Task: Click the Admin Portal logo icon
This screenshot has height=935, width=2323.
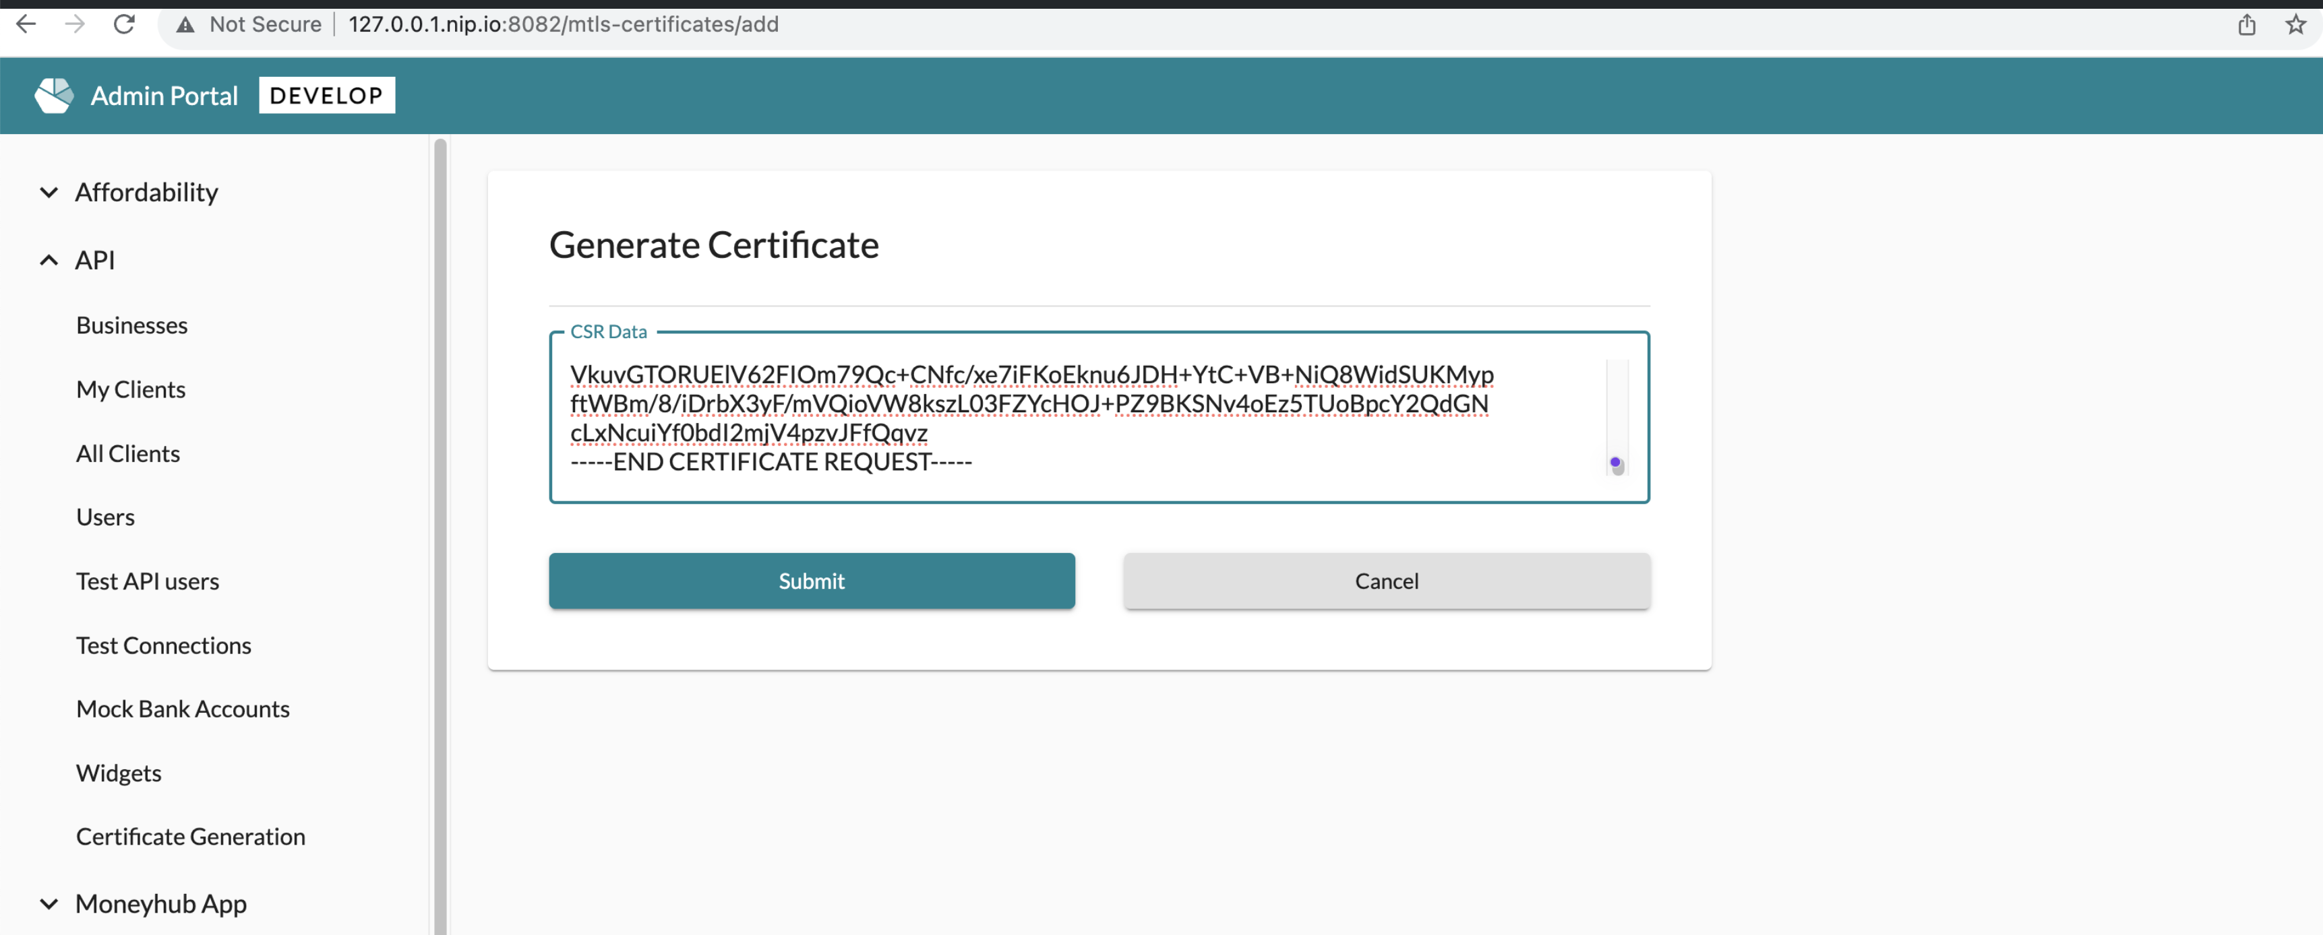Action: 54,96
